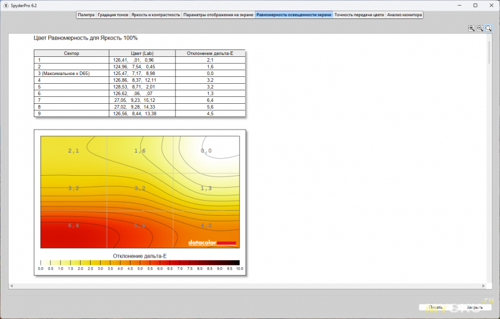The height and width of the screenshot is (319, 500).
Task: Select Параметры отображения на экране tab
Action: (219, 14)
